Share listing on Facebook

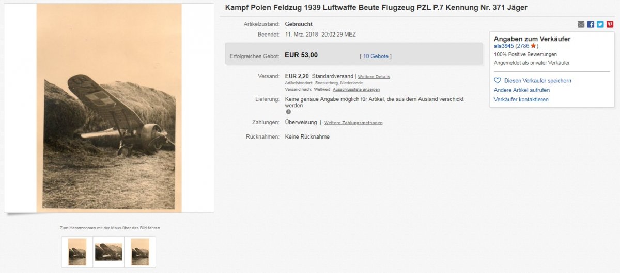click(591, 24)
